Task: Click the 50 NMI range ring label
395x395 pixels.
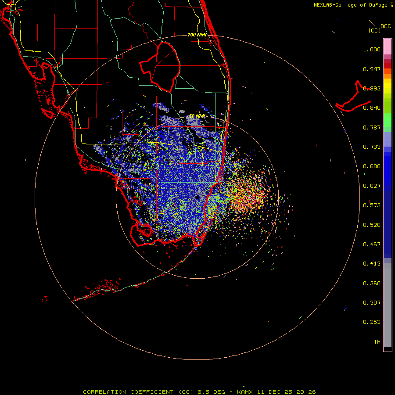Action: tap(197, 116)
